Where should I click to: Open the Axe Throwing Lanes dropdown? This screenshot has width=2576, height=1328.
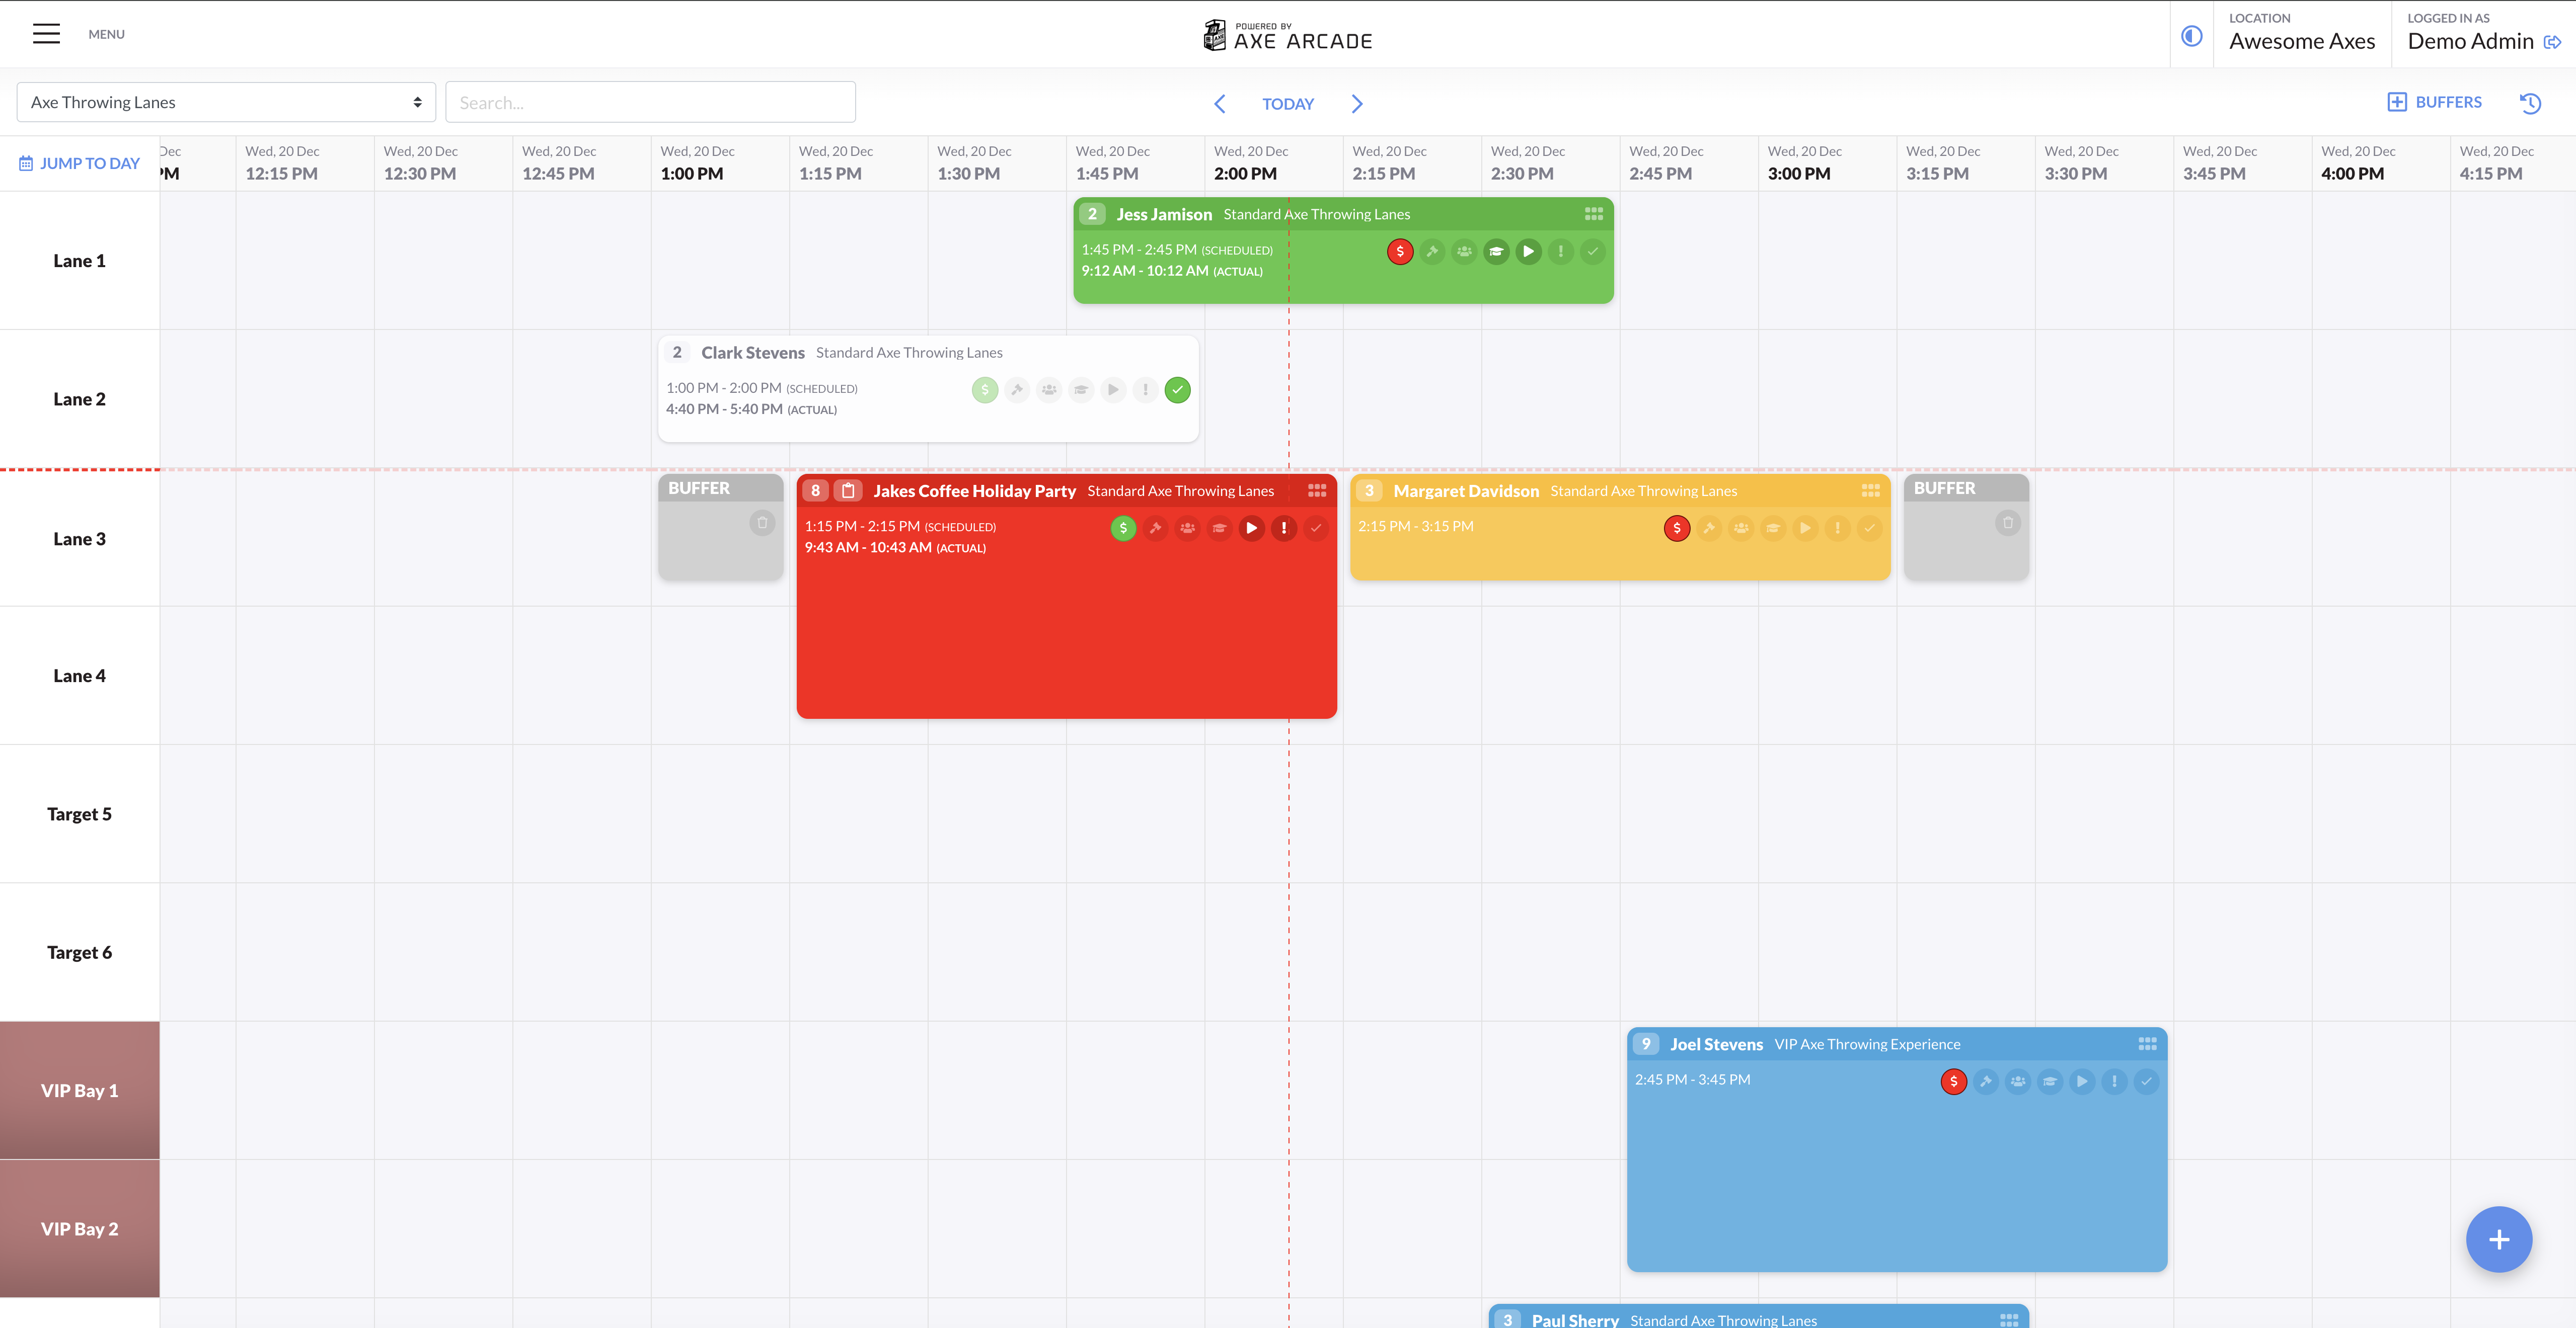[x=226, y=103]
